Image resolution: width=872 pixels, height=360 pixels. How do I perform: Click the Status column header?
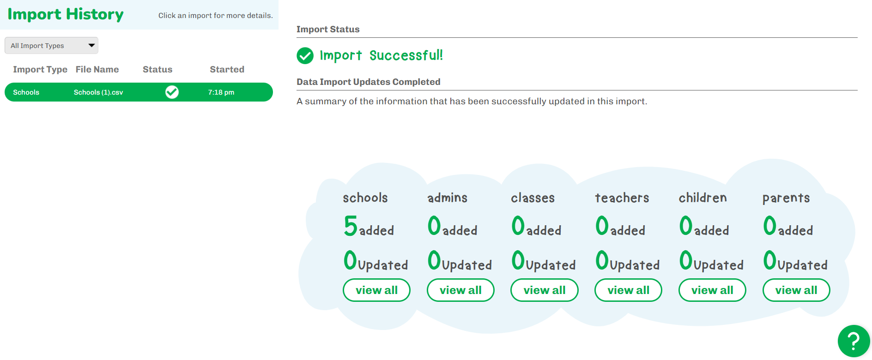(157, 69)
